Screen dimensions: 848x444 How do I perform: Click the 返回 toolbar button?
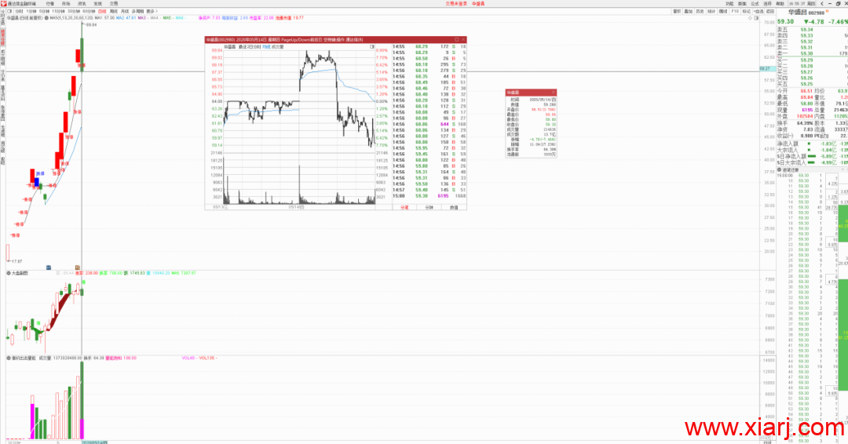pyautogui.click(x=770, y=11)
